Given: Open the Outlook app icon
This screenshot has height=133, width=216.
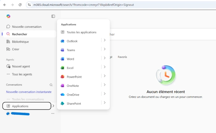Looking at the screenshot, I should pos(63,41).
